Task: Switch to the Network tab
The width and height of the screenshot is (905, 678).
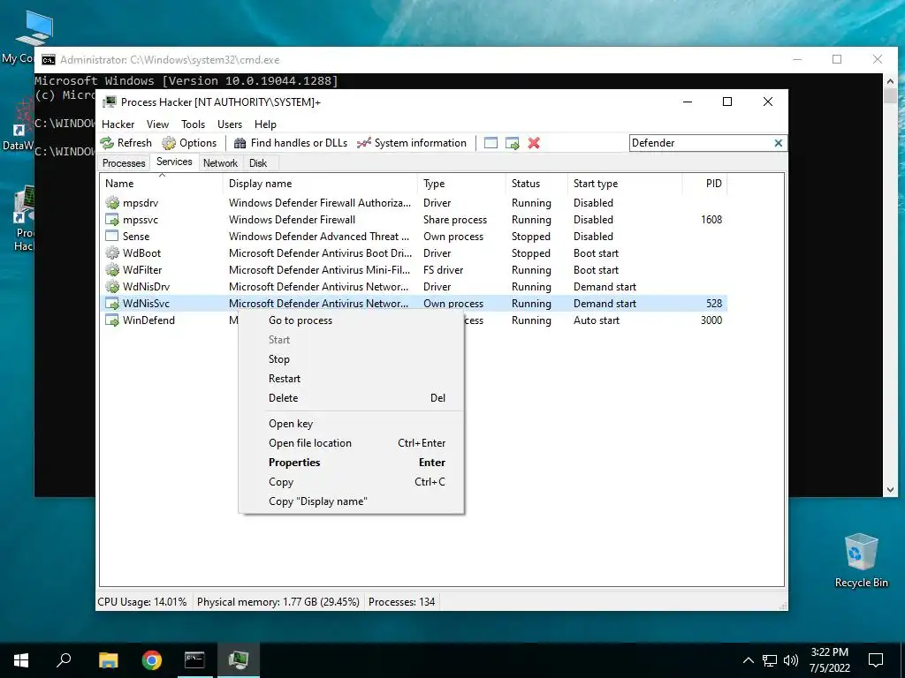Action: 220,163
